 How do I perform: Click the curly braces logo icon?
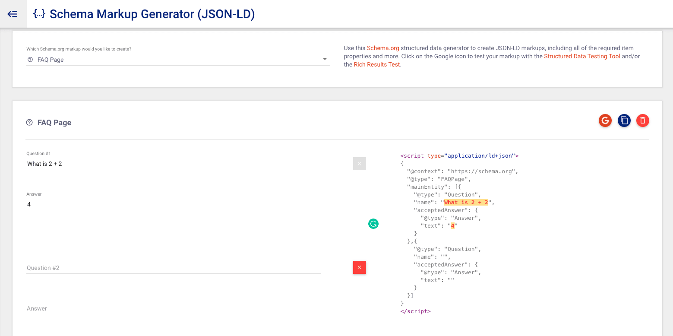[39, 14]
